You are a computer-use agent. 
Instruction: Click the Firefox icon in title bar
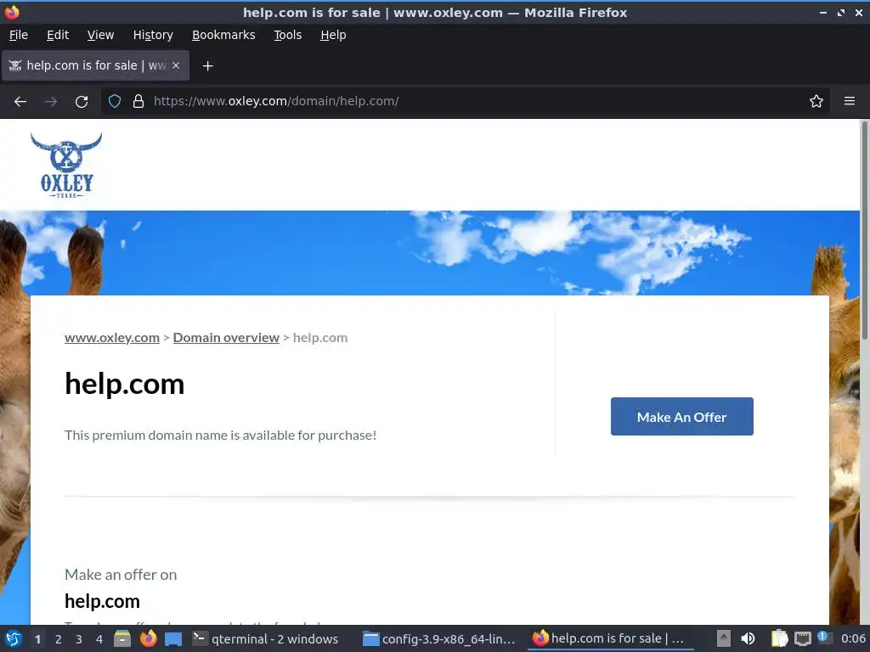(12, 12)
